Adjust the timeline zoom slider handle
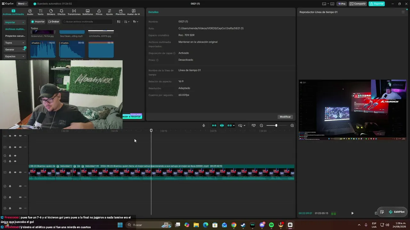 [276, 126]
